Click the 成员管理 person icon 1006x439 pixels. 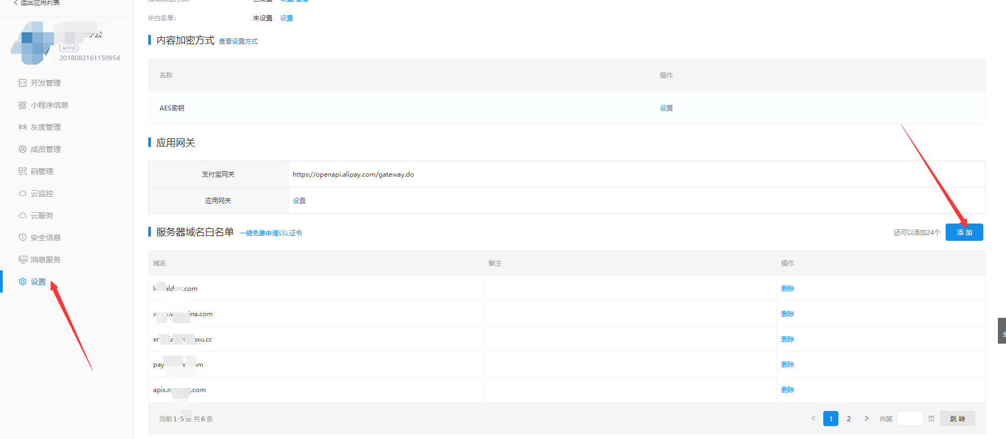pyautogui.click(x=23, y=149)
